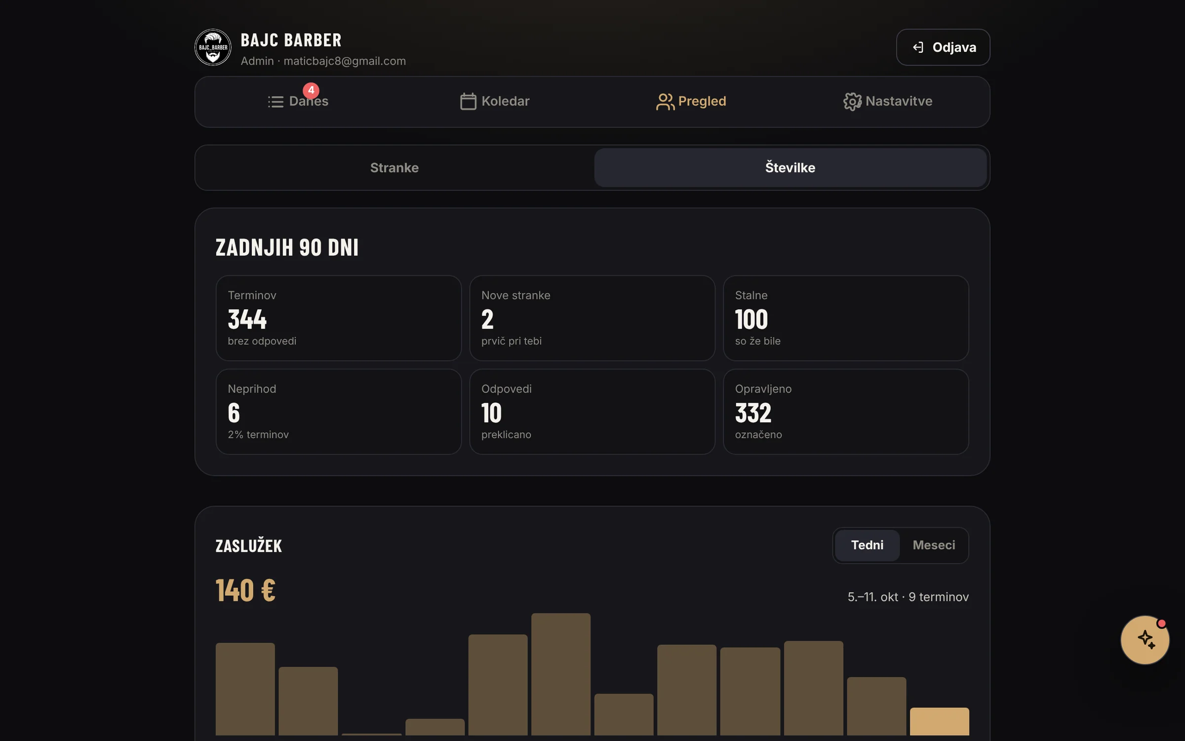Click the Stalne 100 card
Screen dimensions: 1185x741
tap(846, 318)
